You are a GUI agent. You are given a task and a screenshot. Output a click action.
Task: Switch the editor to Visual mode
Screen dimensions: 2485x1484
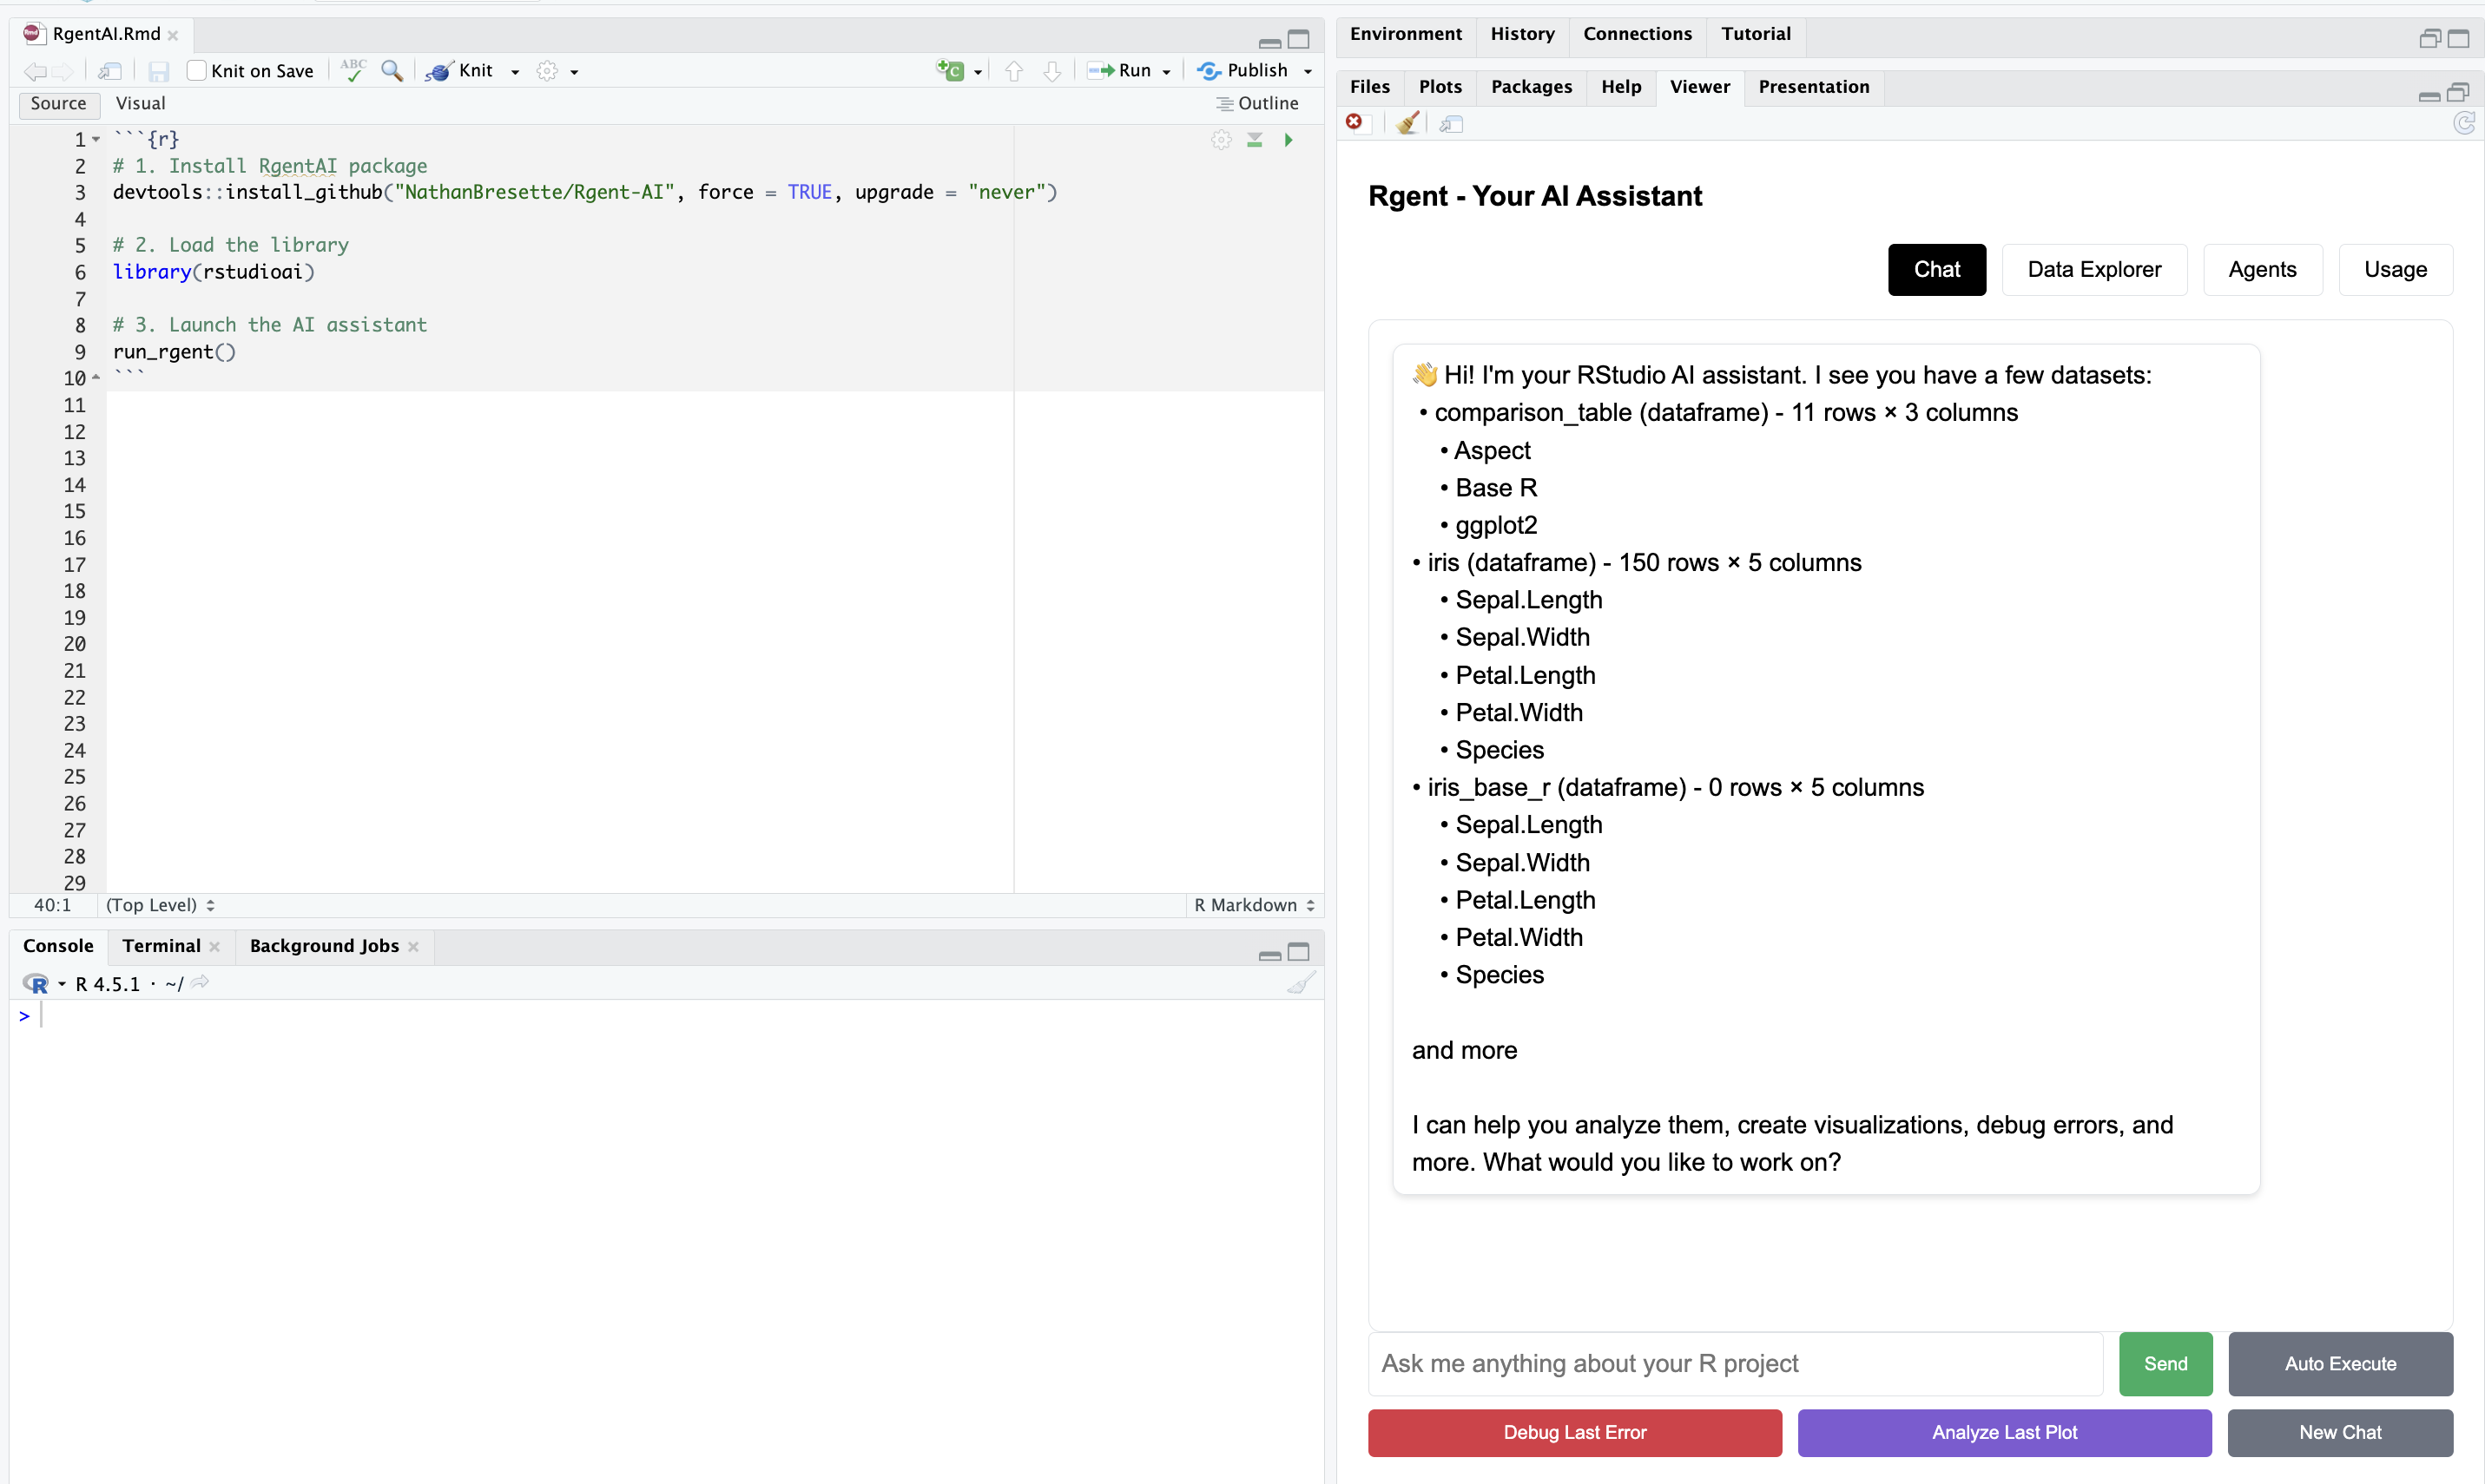[x=140, y=103]
